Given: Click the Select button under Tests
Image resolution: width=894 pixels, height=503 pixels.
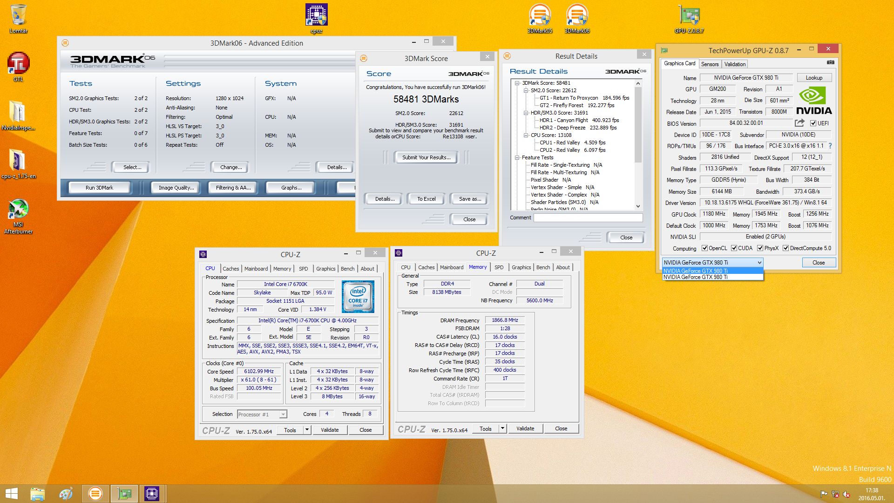Looking at the screenshot, I should [x=132, y=167].
